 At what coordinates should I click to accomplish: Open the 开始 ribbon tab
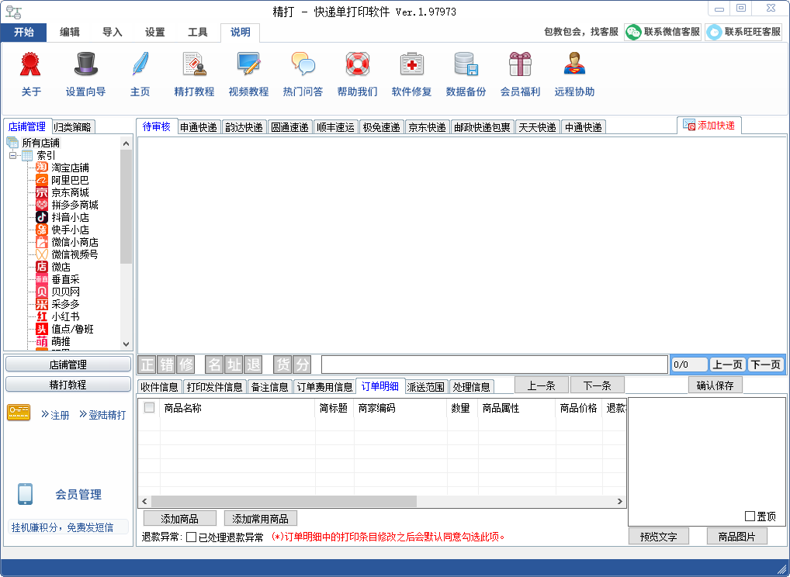pyautogui.click(x=24, y=33)
